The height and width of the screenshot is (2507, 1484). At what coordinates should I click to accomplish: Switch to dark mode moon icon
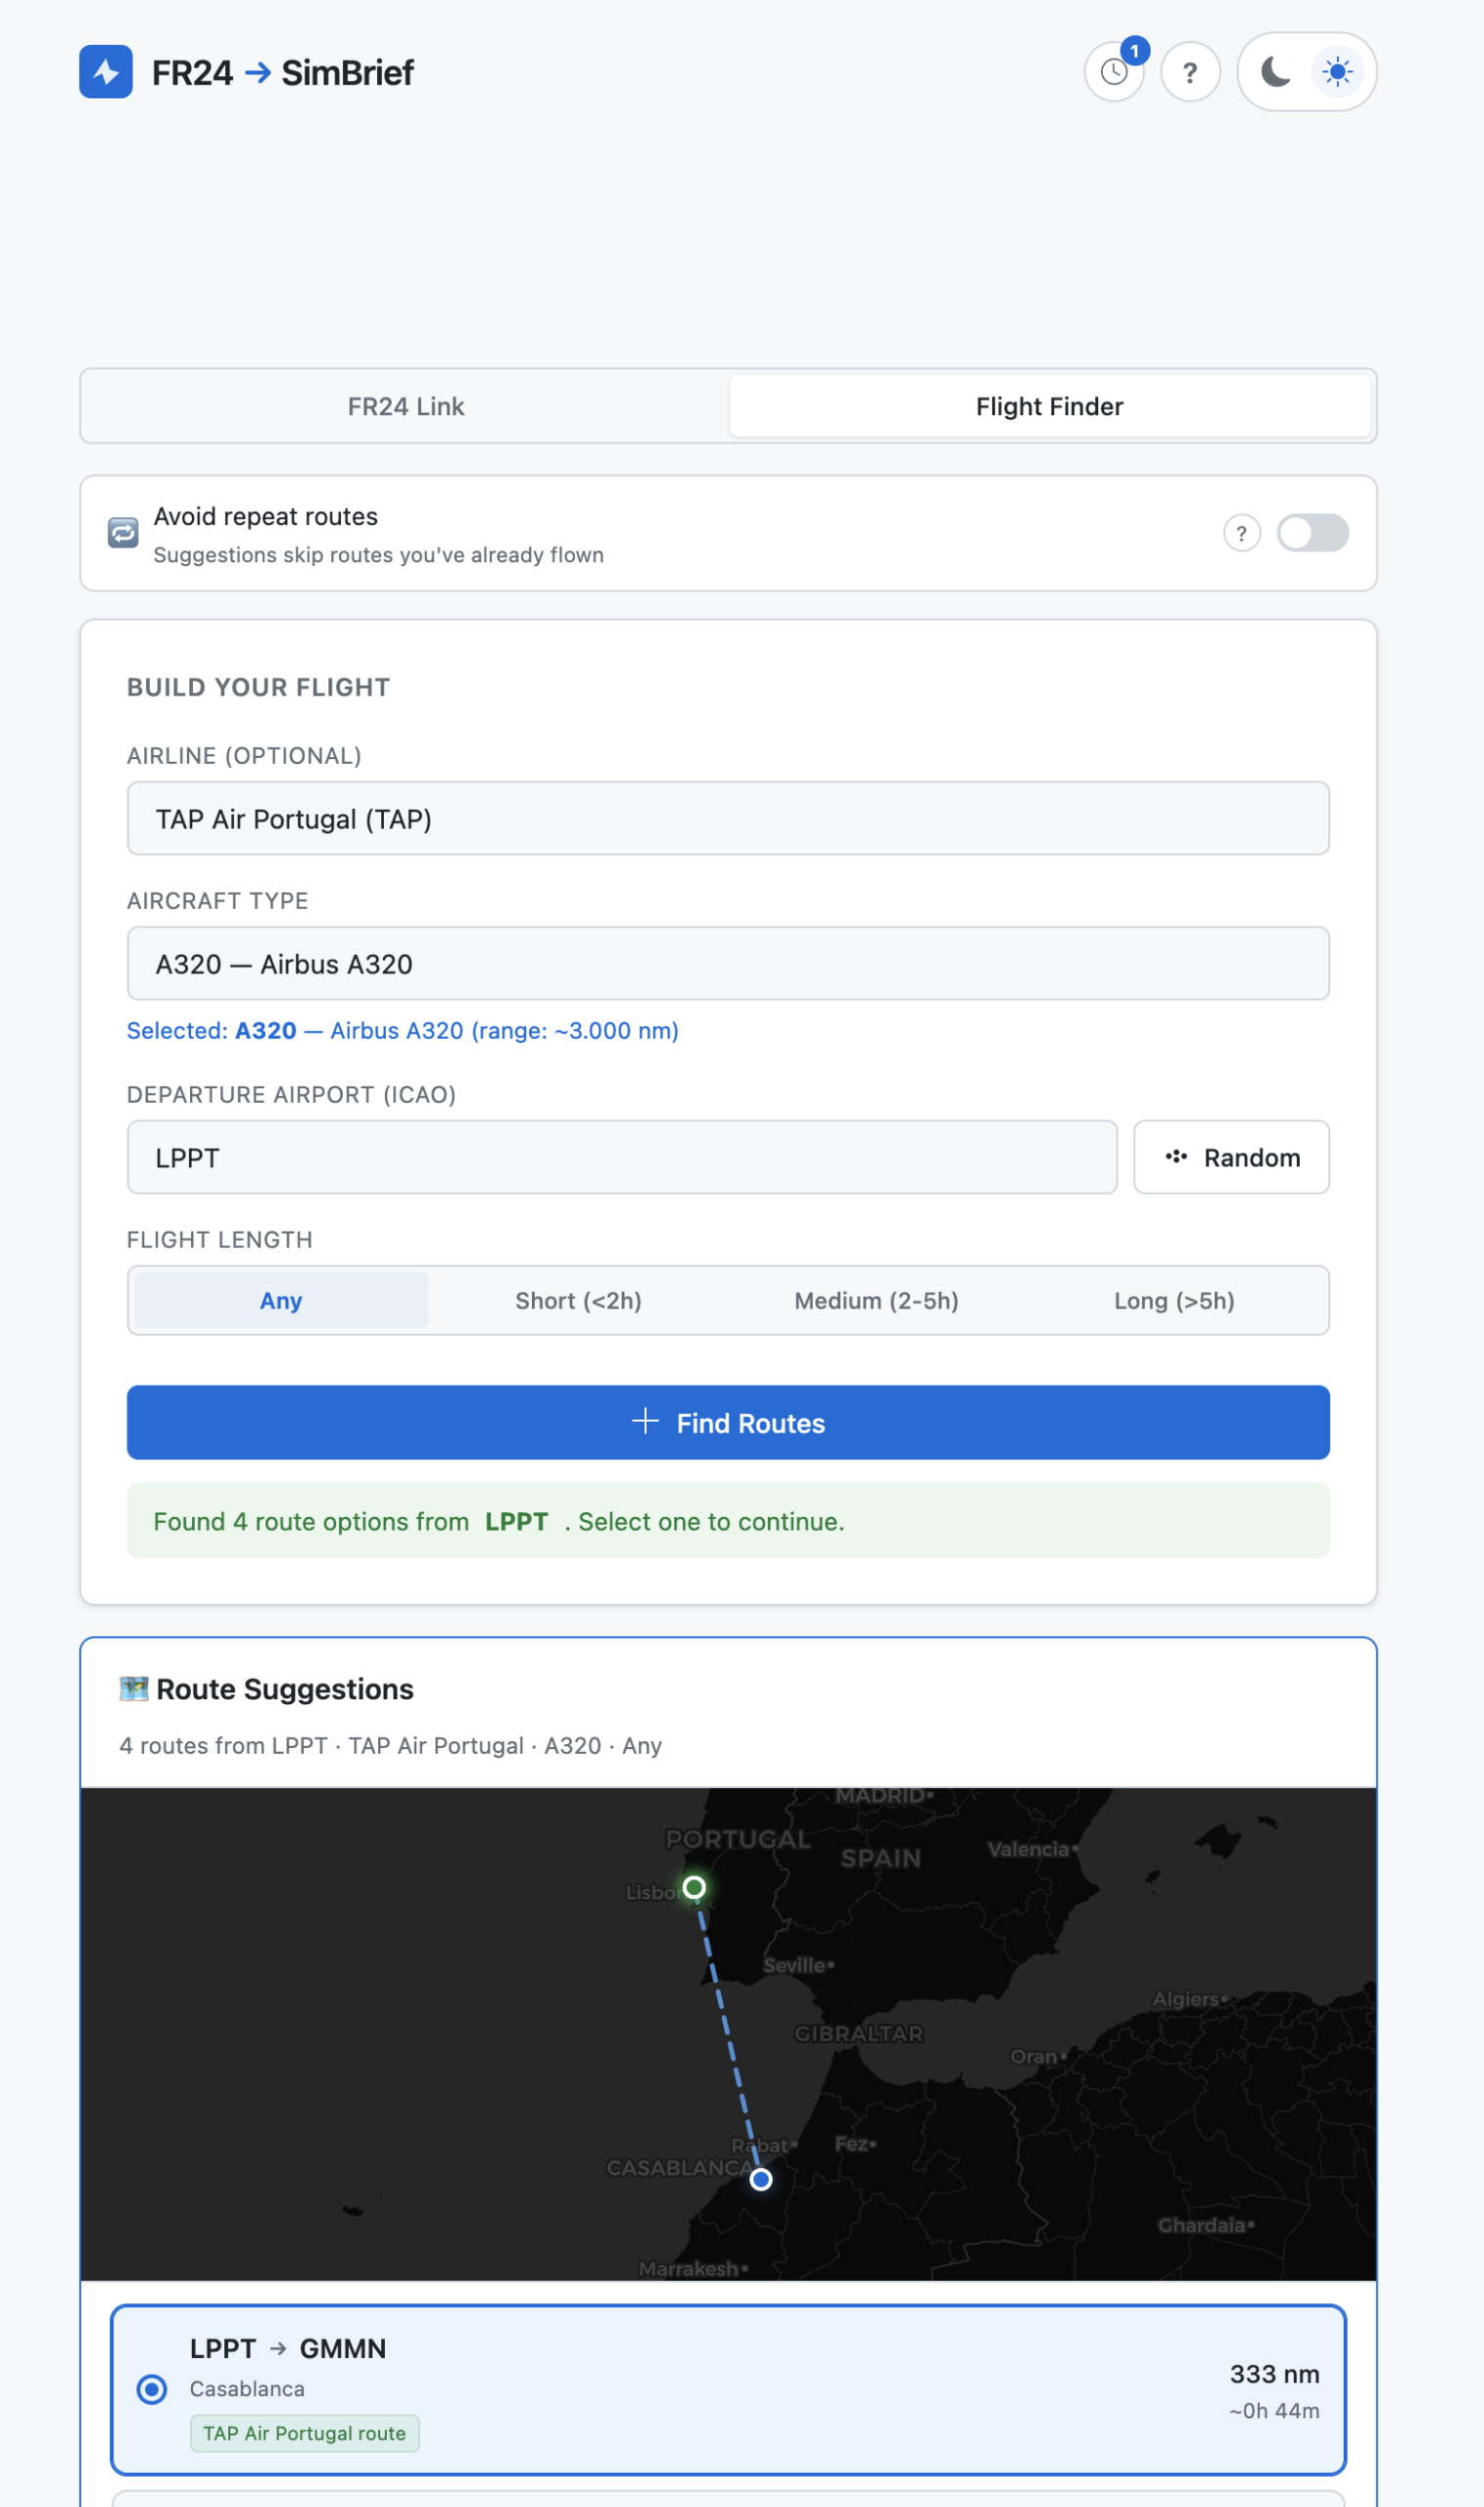1275,71
